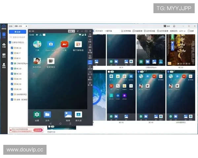
Task: Click the 搜索云手机名称 search field
Action: coord(19,37)
